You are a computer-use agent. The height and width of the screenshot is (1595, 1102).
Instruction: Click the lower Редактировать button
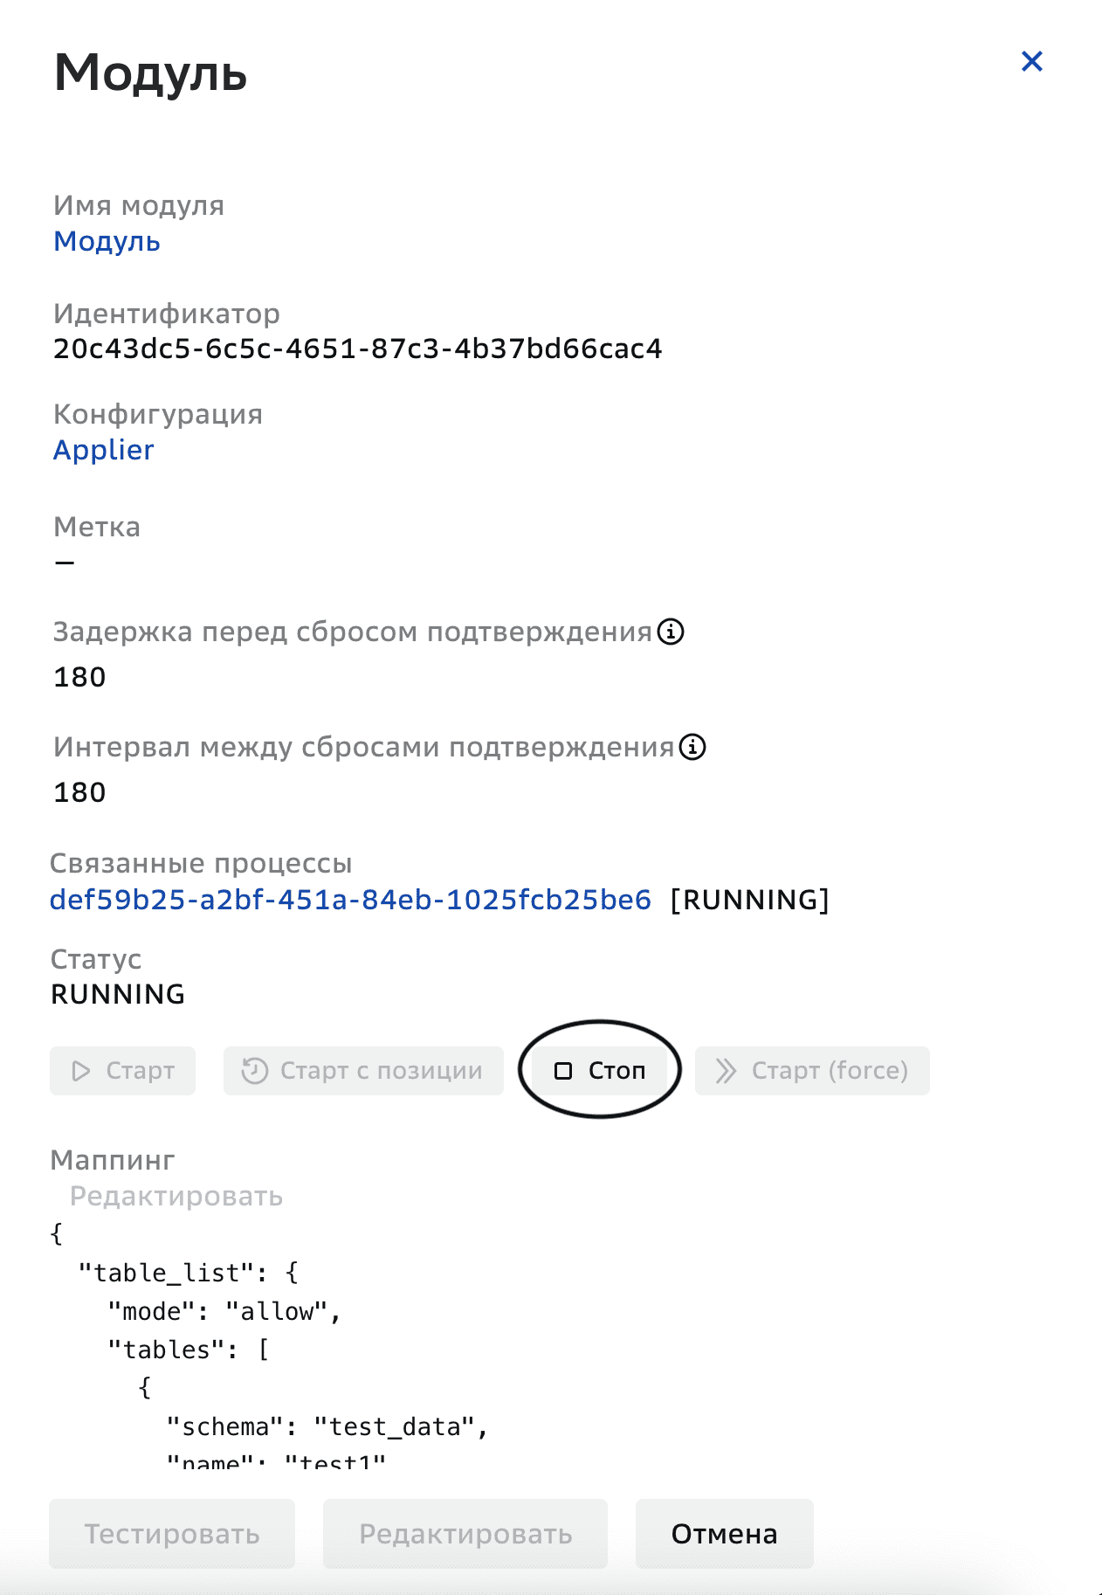465,1534
